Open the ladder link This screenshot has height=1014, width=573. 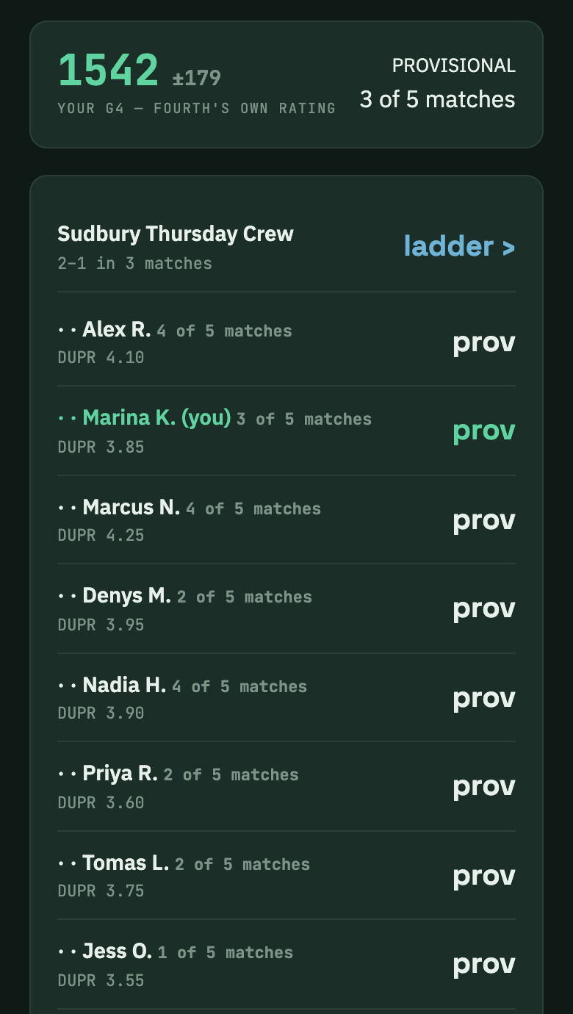click(459, 246)
